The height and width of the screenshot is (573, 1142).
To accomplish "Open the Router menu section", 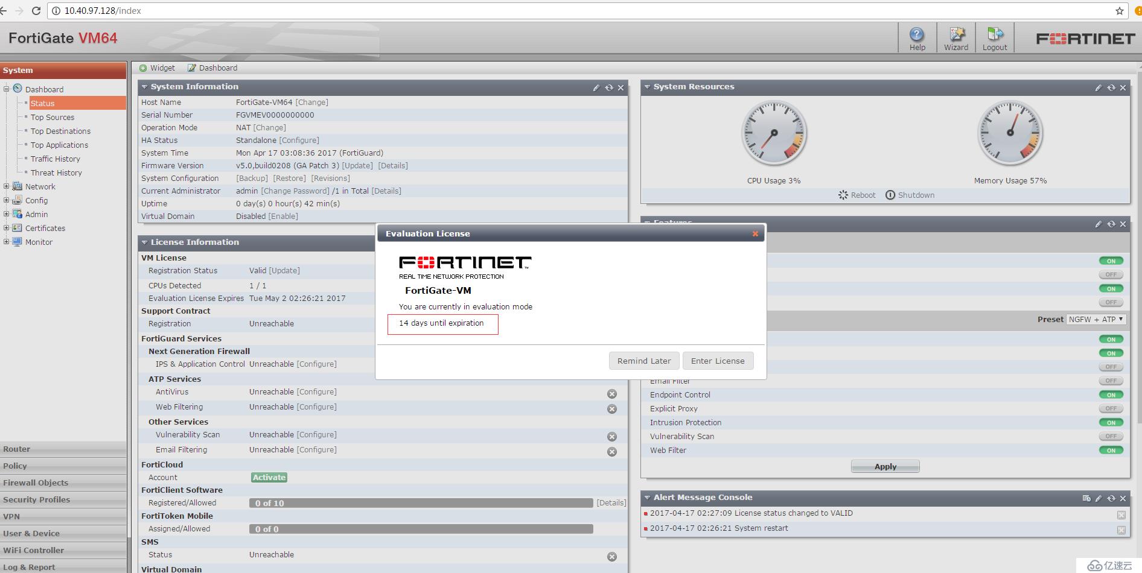I will pyautogui.click(x=63, y=449).
